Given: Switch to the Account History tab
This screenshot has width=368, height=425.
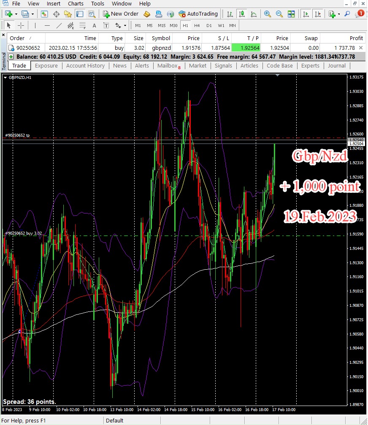Looking at the screenshot, I should (85, 65).
